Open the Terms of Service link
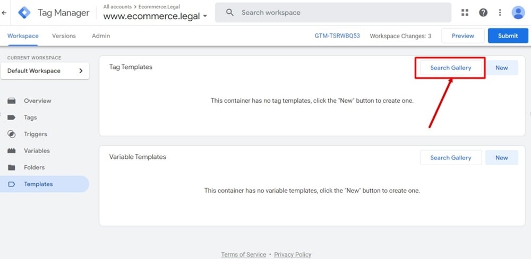Viewport: 531px width, 259px height. [244, 255]
